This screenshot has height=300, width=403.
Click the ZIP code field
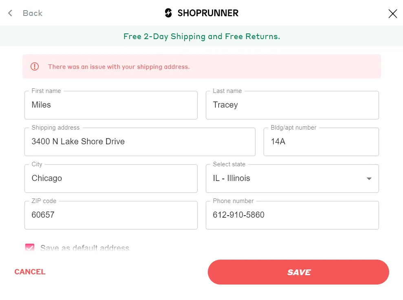[x=111, y=215]
